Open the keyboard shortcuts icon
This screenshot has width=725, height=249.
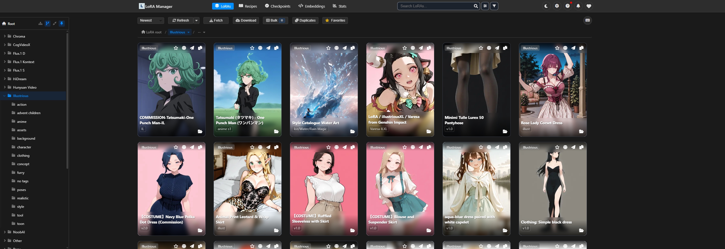587,20
